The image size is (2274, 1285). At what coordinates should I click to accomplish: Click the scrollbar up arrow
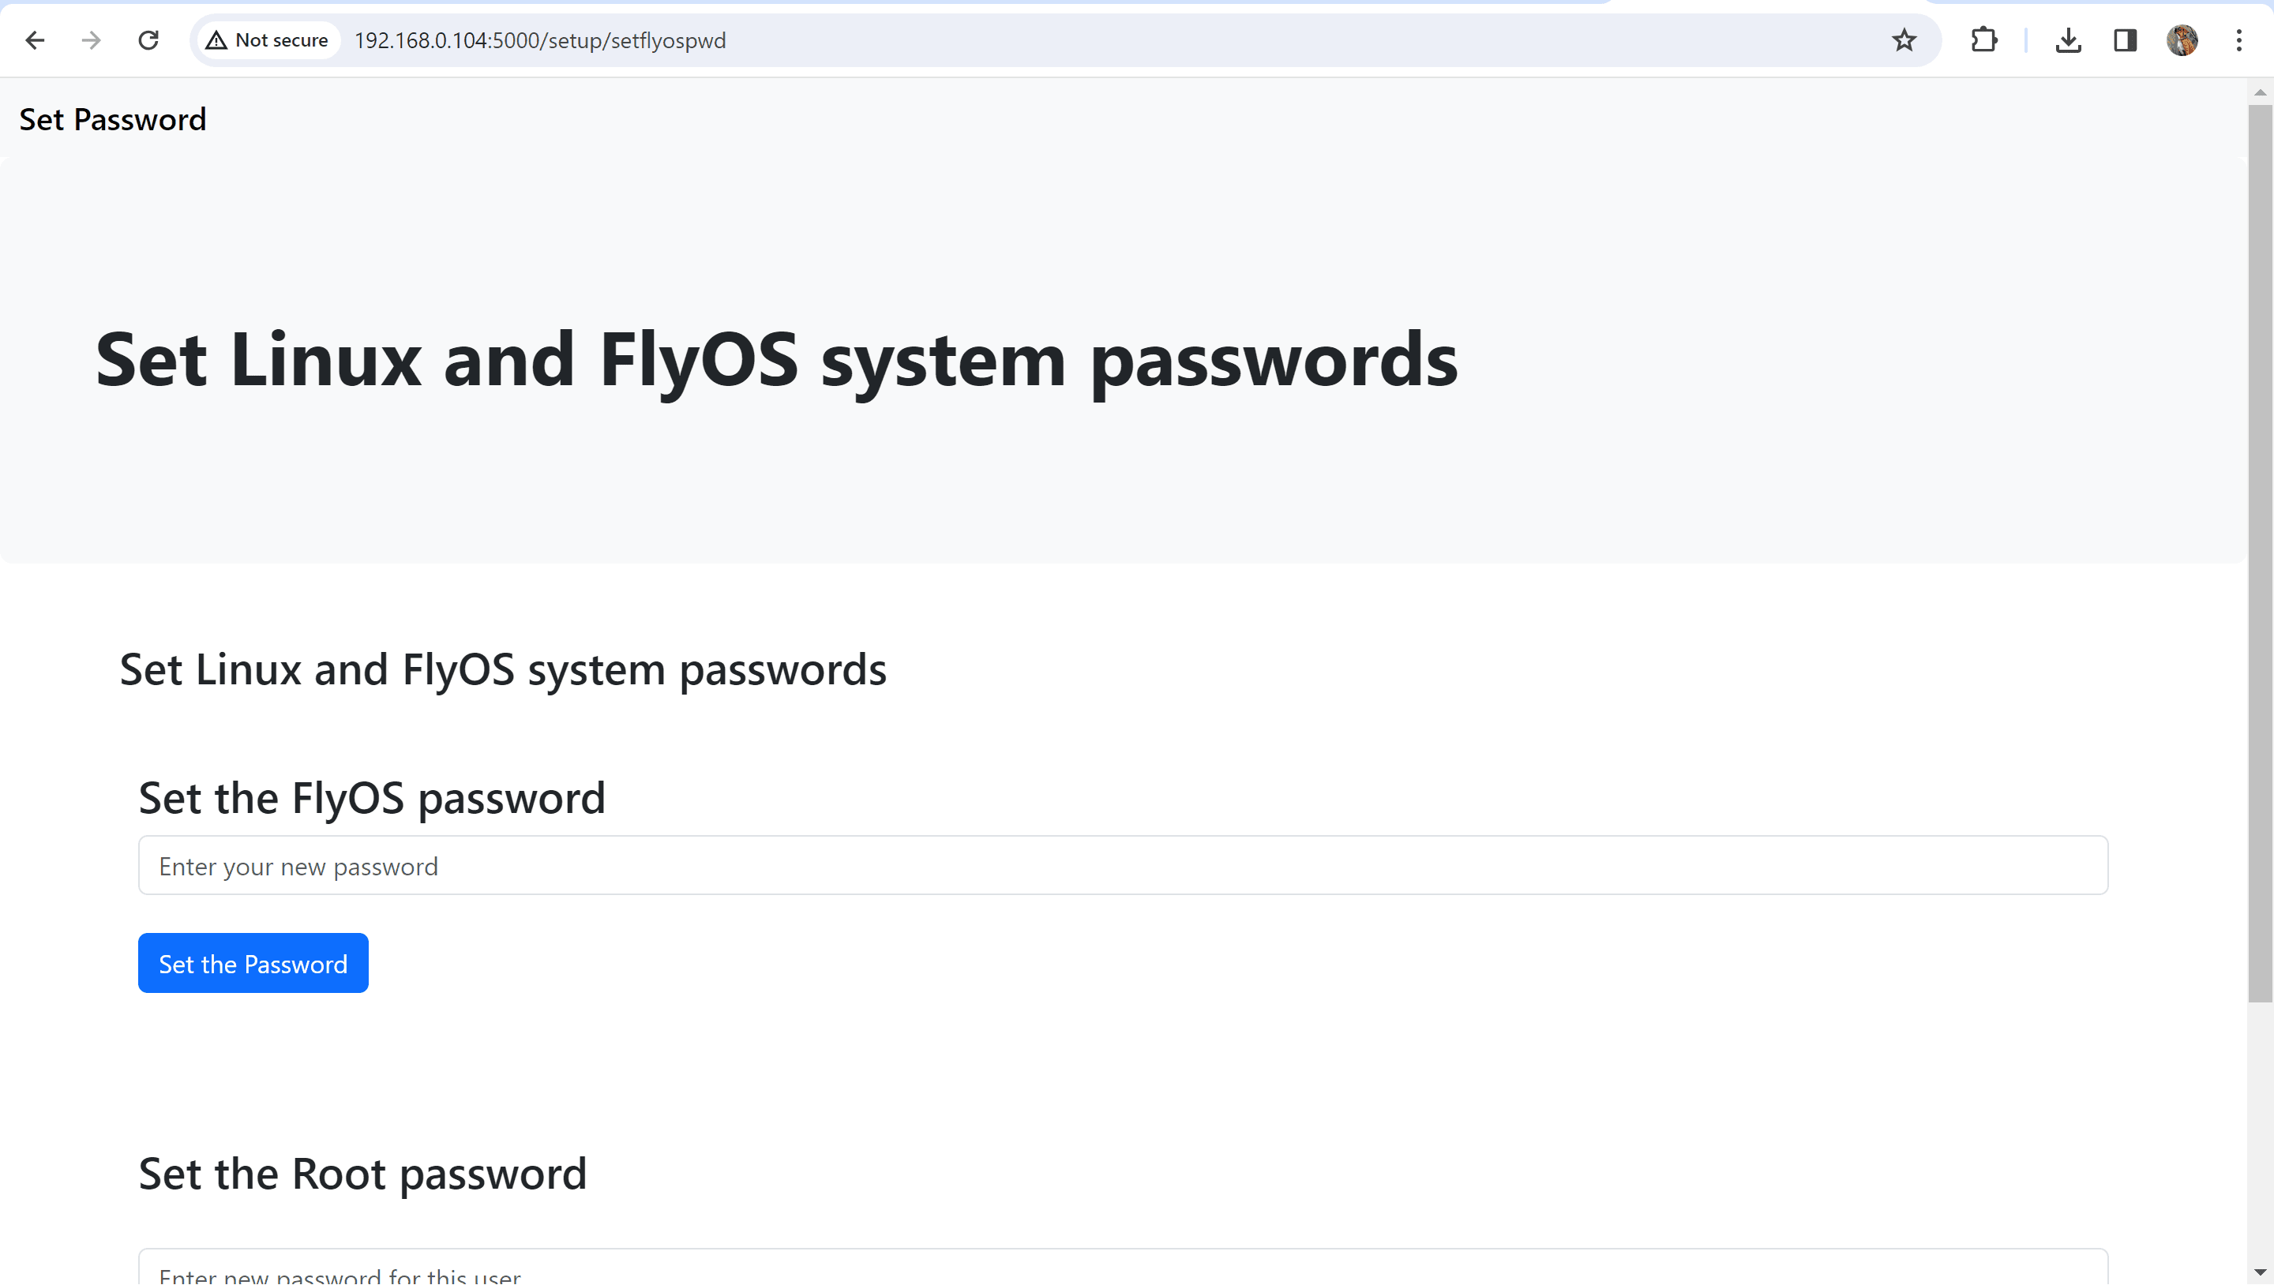(2260, 92)
